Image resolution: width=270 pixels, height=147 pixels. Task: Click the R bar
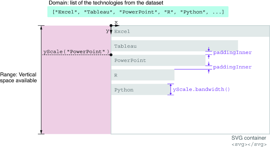click(x=143, y=75)
